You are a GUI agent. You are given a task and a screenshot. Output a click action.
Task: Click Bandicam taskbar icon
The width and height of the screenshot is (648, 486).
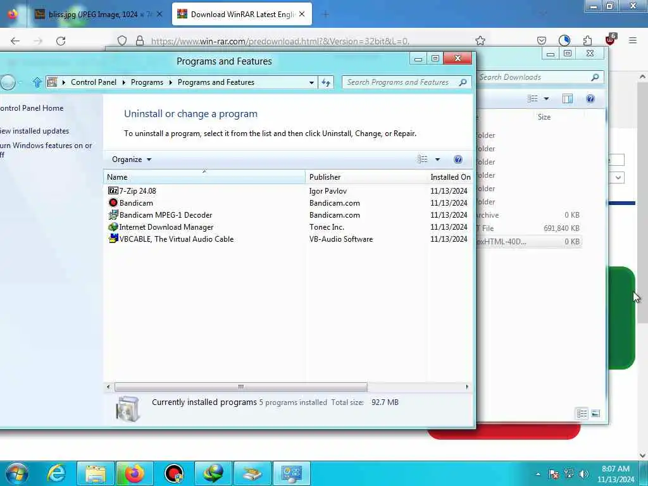[x=173, y=473]
